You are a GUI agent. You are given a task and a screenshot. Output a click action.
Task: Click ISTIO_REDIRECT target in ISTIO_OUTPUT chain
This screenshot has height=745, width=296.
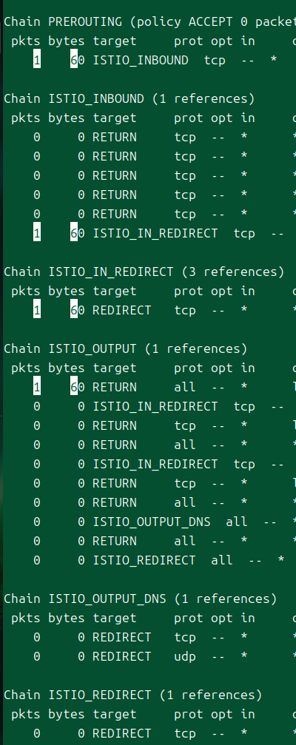(x=144, y=560)
